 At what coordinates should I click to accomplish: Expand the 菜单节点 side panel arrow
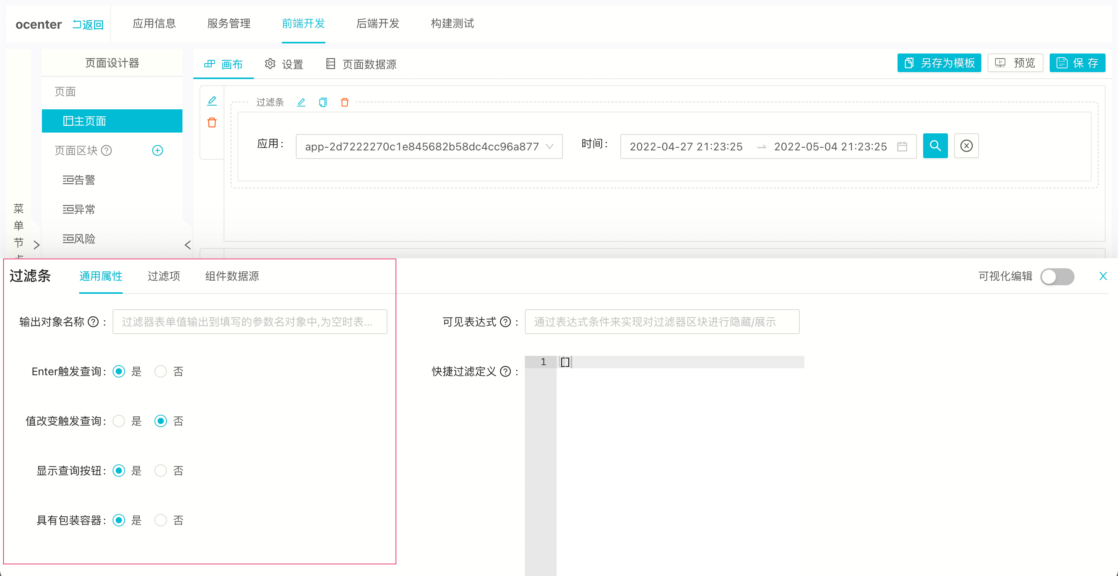36,245
